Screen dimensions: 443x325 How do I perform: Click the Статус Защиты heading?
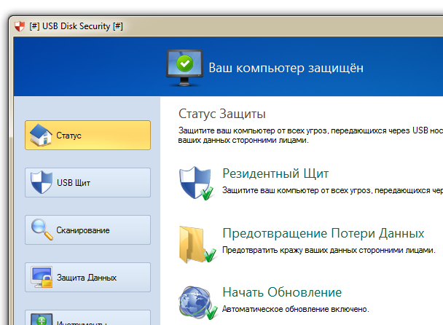pyautogui.click(x=222, y=114)
